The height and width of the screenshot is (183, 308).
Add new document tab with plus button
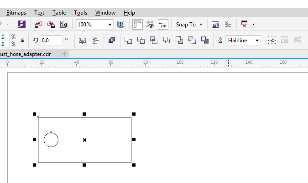click(x=65, y=54)
